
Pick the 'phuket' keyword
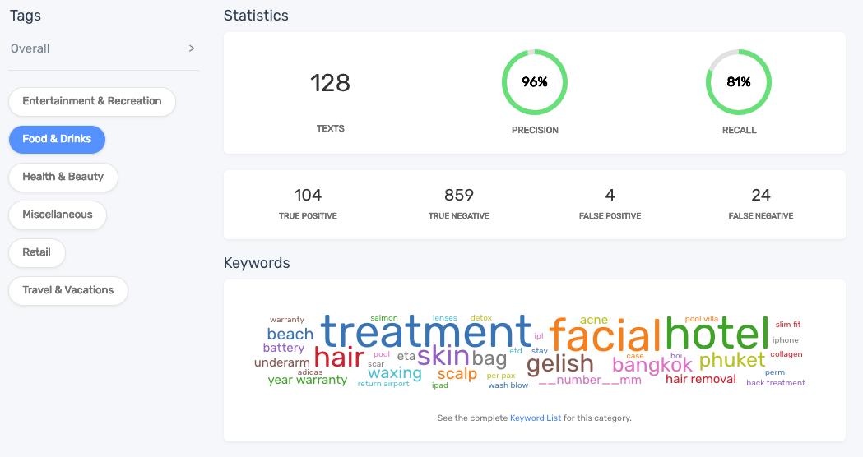(731, 360)
